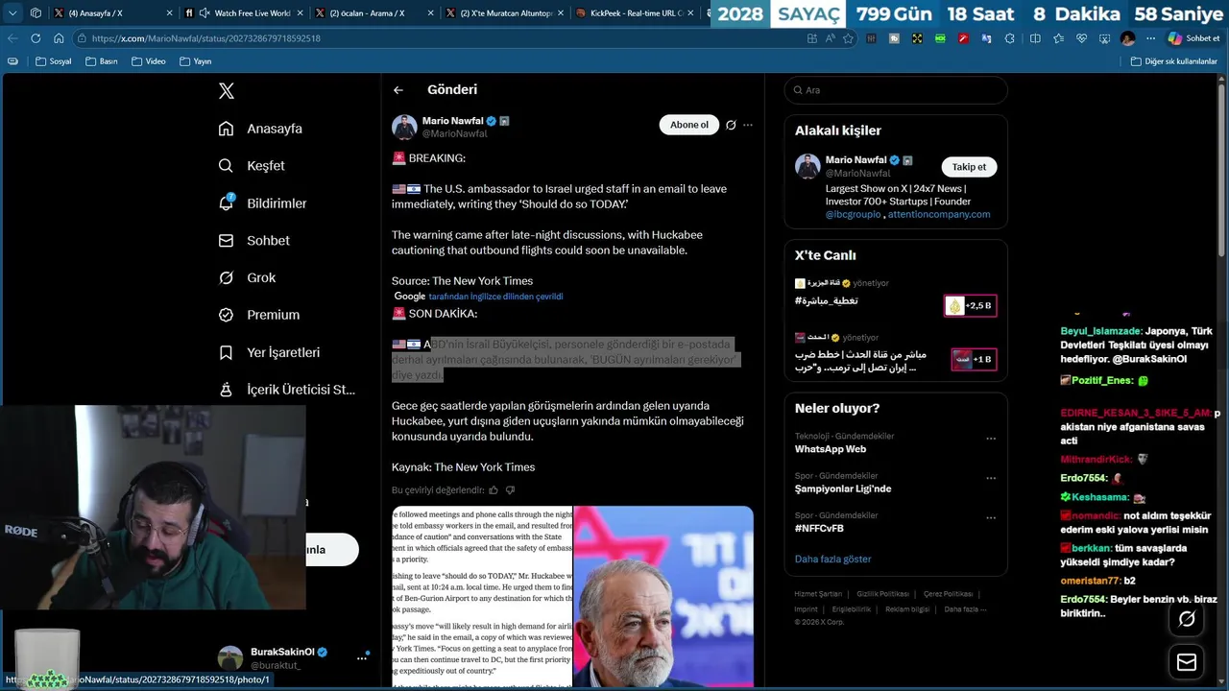This screenshot has height=691, width=1229.
Task: Open Edge profile avatar
Action: pyautogui.click(x=1127, y=38)
